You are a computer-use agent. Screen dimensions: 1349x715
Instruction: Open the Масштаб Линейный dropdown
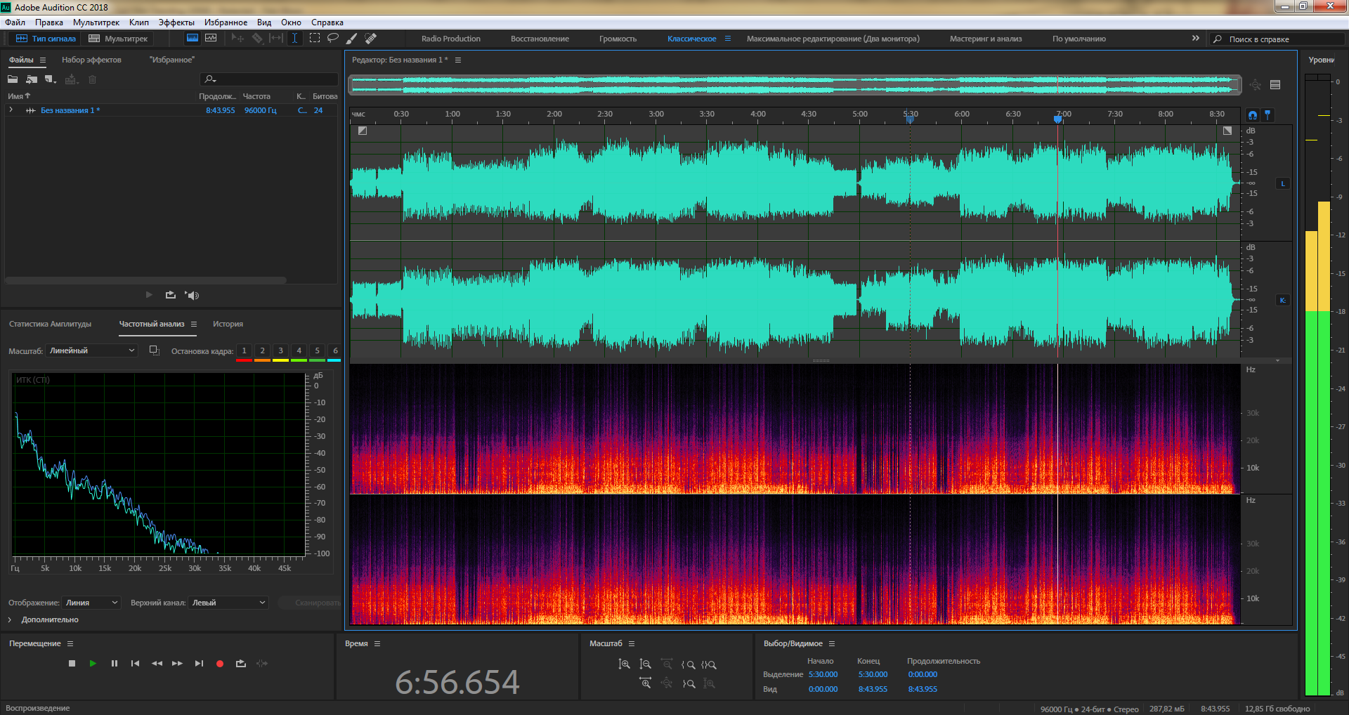pyautogui.click(x=92, y=350)
